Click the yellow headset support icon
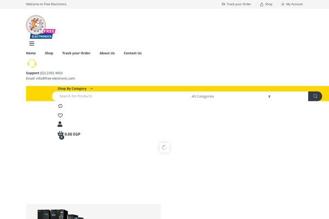 (x=32, y=64)
